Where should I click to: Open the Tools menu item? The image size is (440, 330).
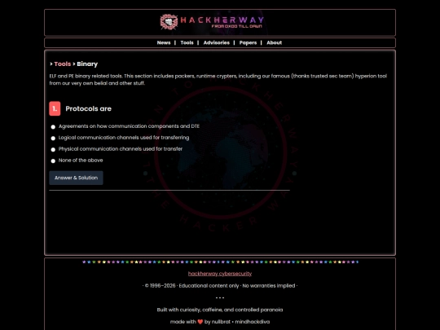point(187,42)
